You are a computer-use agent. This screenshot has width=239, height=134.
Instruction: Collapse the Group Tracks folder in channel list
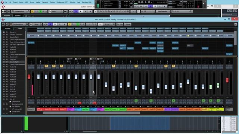pyautogui.click(x=10, y=112)
